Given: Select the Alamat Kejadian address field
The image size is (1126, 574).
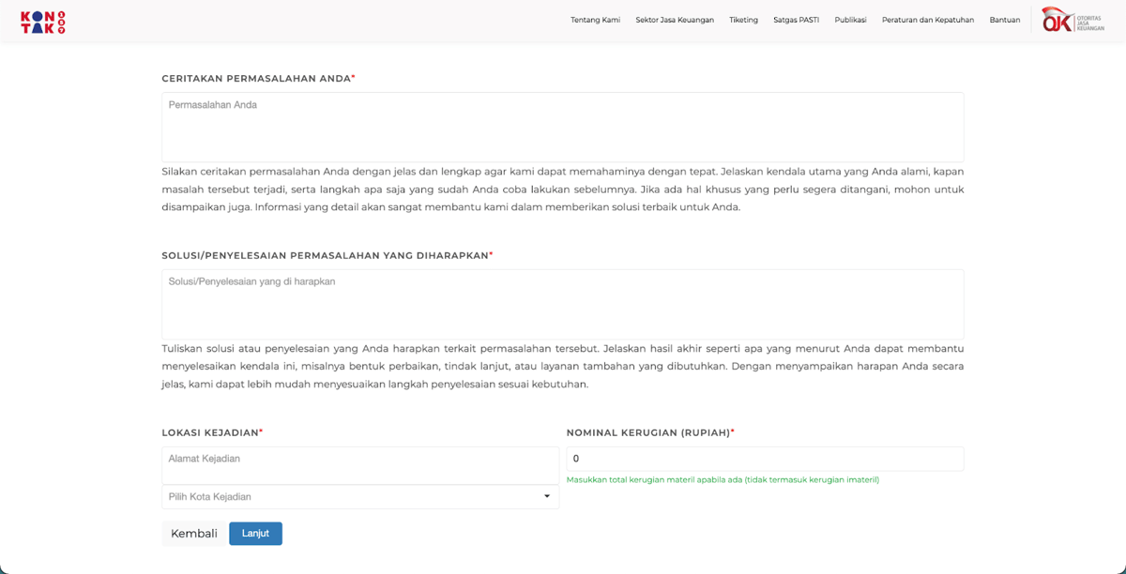Looking at the screenshot, I should click(360, 465).
